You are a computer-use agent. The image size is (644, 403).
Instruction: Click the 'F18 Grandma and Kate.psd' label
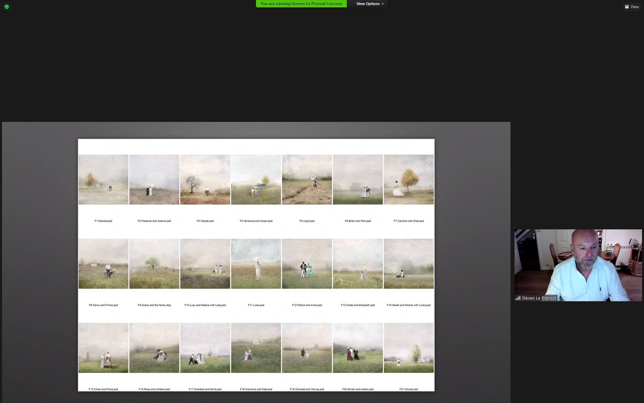click(256, 389)
